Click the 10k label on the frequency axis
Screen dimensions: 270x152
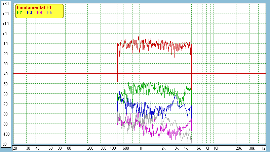(217, 148)
